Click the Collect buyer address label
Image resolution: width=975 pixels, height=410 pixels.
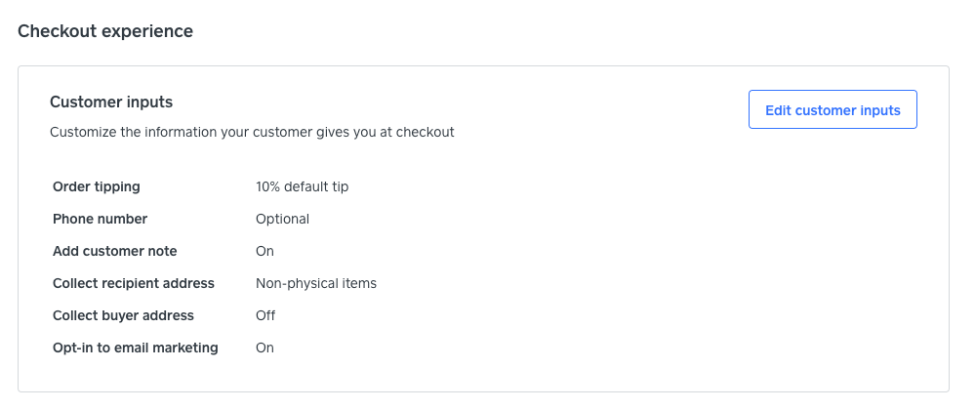[123, 315]
